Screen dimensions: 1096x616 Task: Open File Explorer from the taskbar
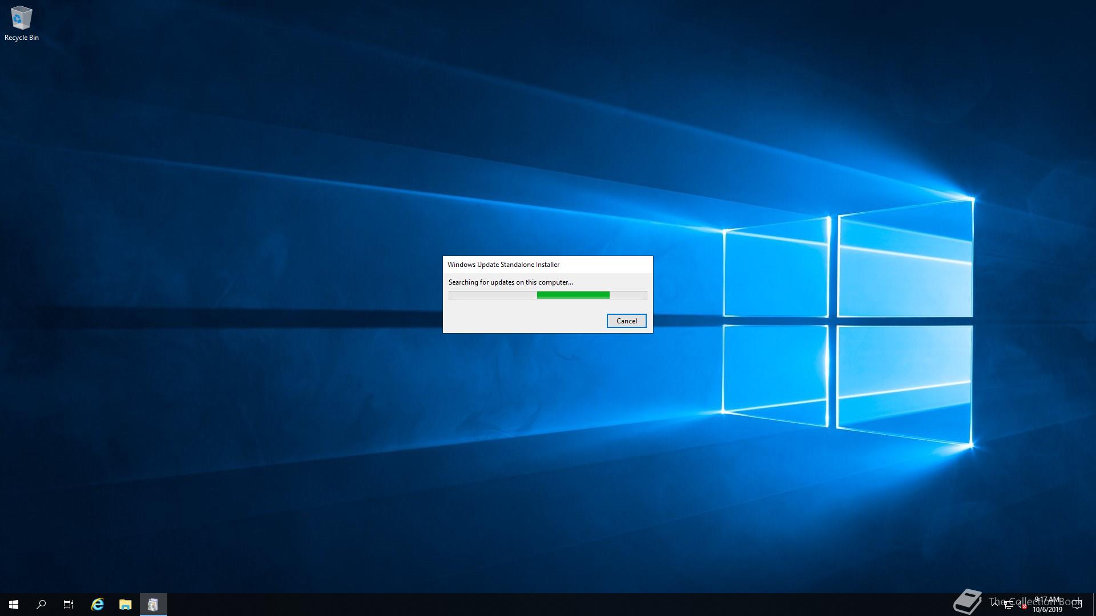(125, 605)
